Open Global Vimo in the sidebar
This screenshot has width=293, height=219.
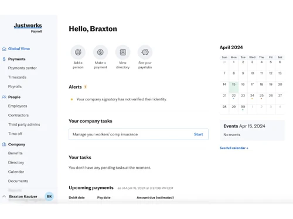(19, 48)
